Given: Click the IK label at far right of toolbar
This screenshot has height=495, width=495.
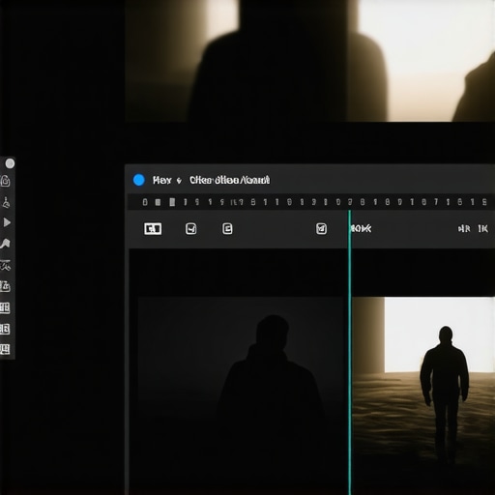Looking at the screenshot, I should tap(482, 229).
